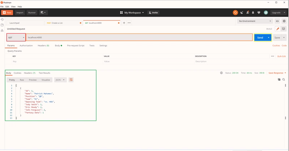289x151 pixels.
Task: Open manage environments gear icon
Action: [x=284, y=21]
